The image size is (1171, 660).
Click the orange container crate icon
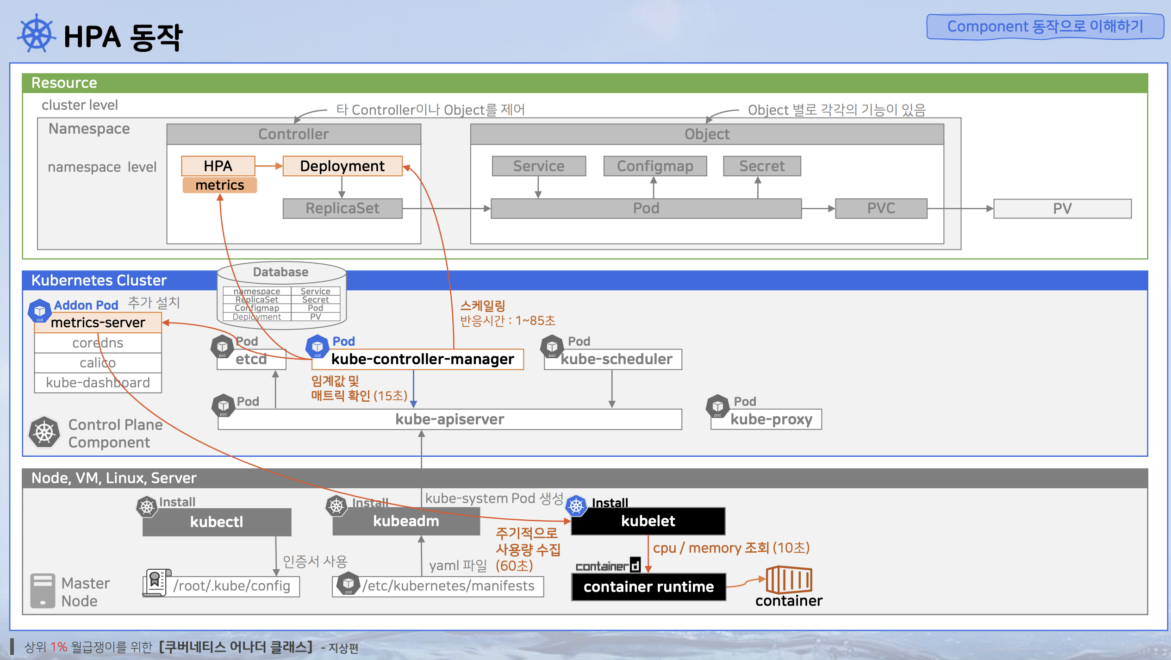coord(789,579)
